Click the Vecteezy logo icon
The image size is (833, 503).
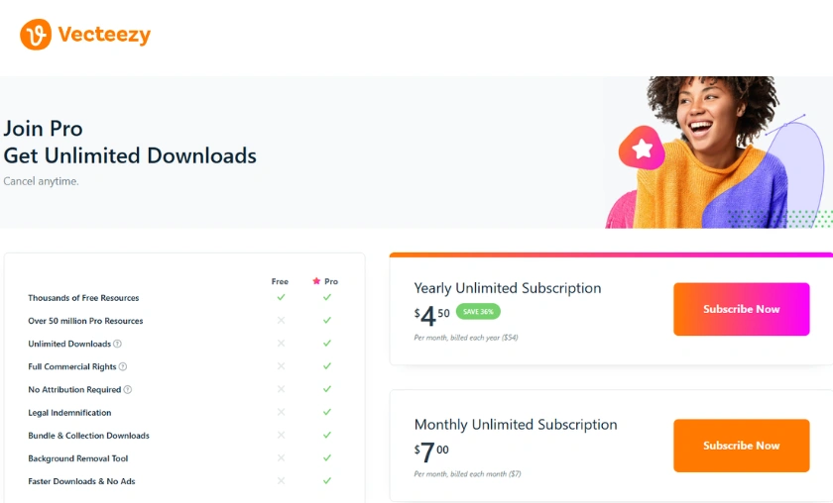[36, 35]
